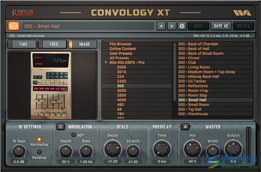Click the reverb unit image thumbnail
Screen dimensions: 261x172
coord(51,85)
